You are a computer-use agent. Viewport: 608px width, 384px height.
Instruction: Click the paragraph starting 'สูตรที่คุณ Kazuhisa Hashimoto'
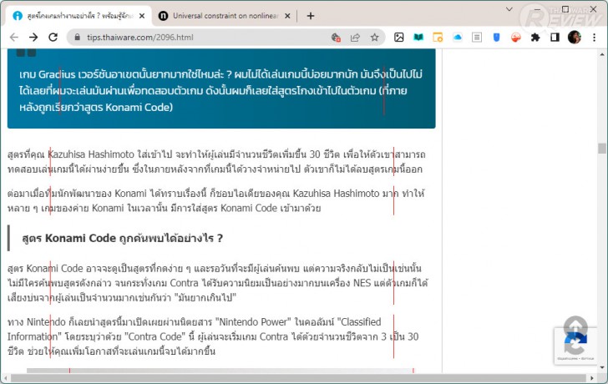point(216,162)
